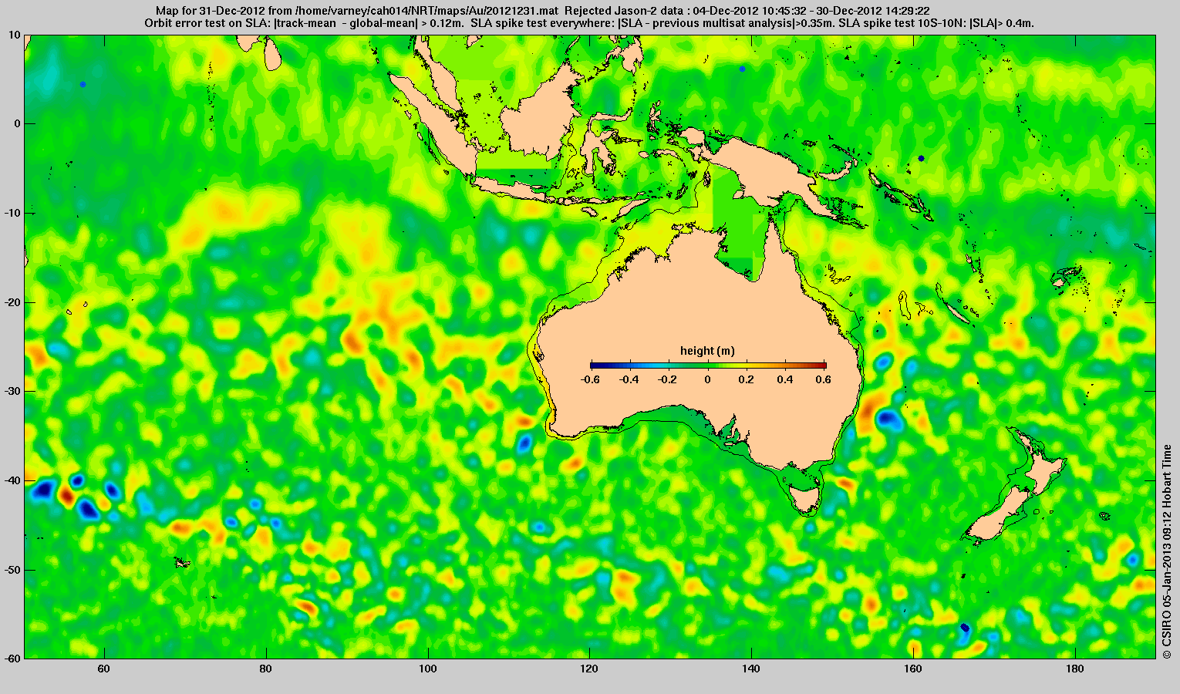This screenshot has width=1180, height=694.
Task: Click the height colorbar gradient strip
Action: [708, 366]
